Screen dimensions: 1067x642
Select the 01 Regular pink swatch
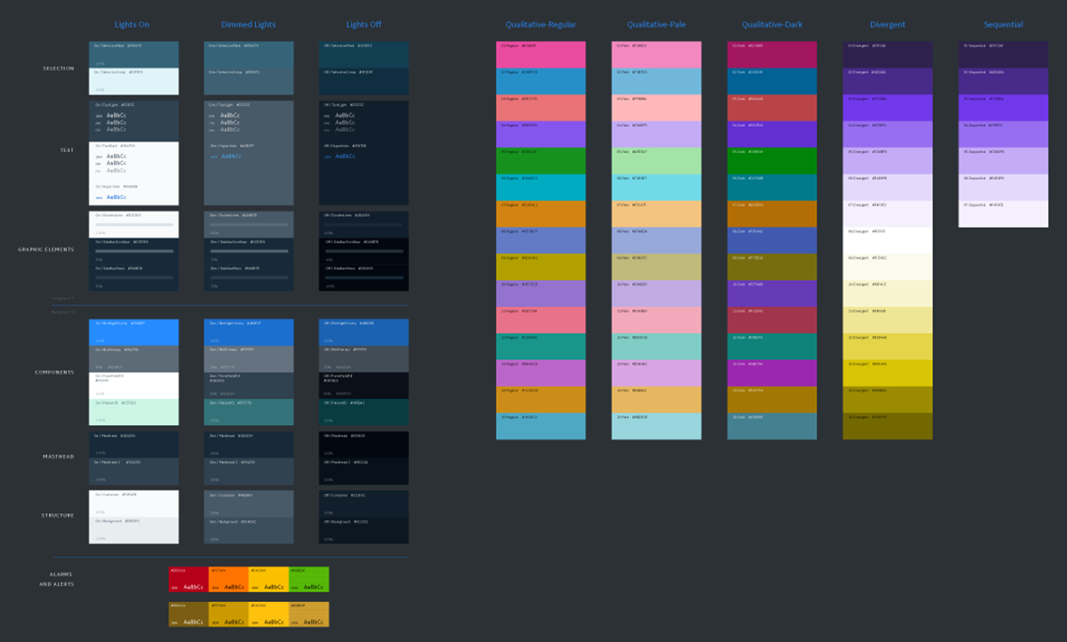541,54
